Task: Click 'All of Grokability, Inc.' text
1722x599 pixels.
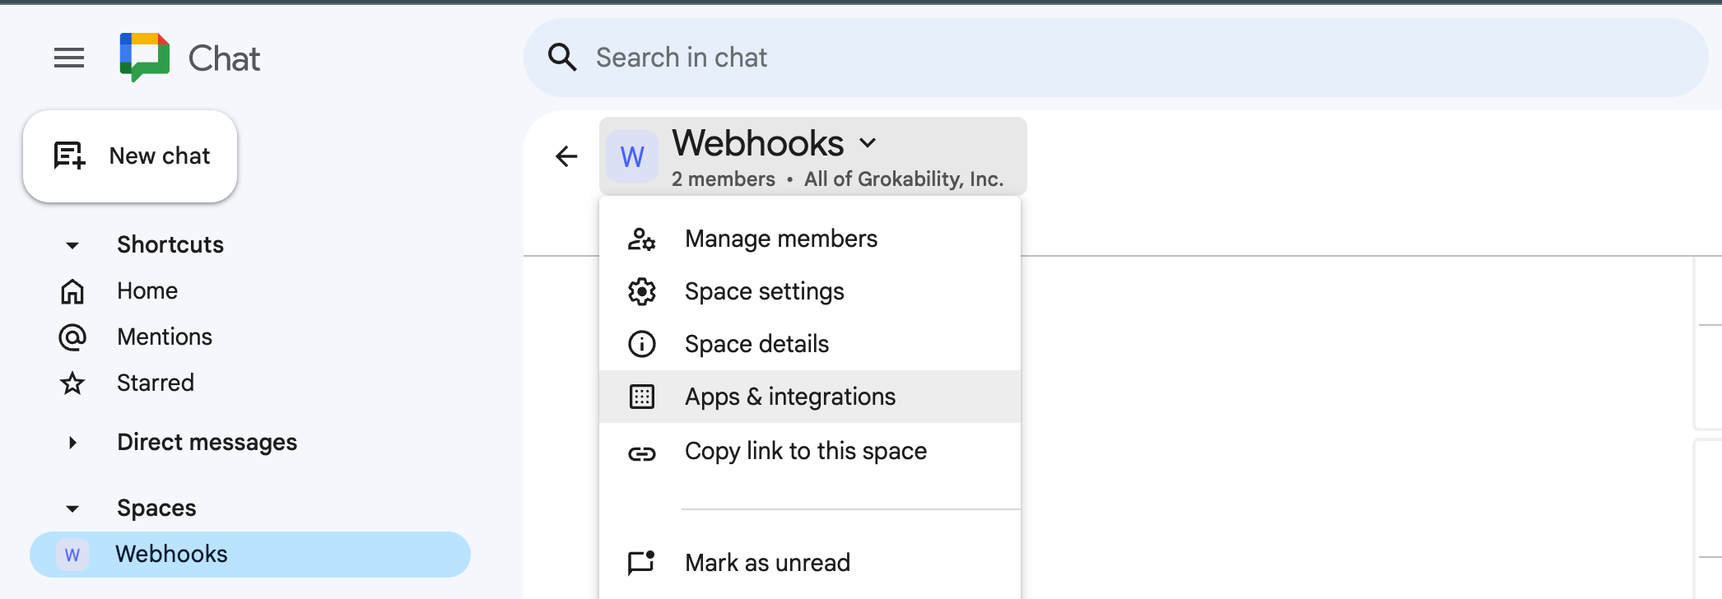Action: [x=904, y=179]
